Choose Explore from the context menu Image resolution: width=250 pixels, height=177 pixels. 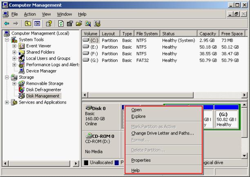pos(163,116)
